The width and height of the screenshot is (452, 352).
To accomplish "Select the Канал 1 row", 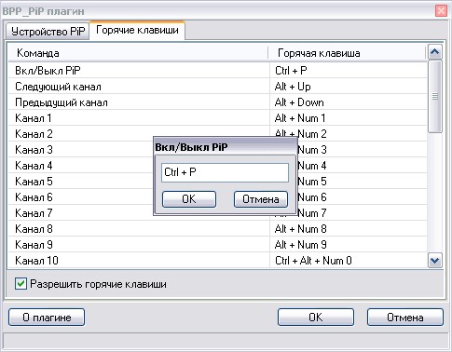I will coord(217,118).
